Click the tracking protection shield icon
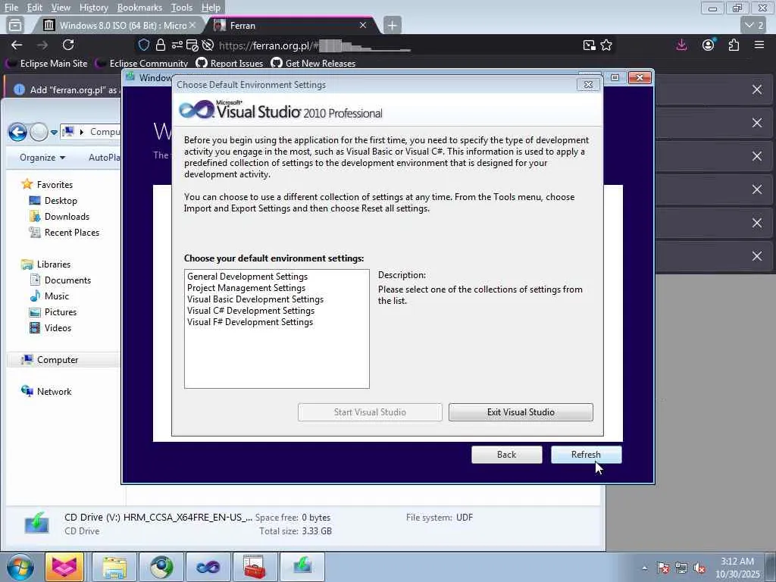The image size is (776, 582). click(144, 45)
